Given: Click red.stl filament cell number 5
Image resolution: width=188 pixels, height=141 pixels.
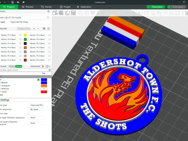Looking at the screenshot, I should (x=44, y=92).
